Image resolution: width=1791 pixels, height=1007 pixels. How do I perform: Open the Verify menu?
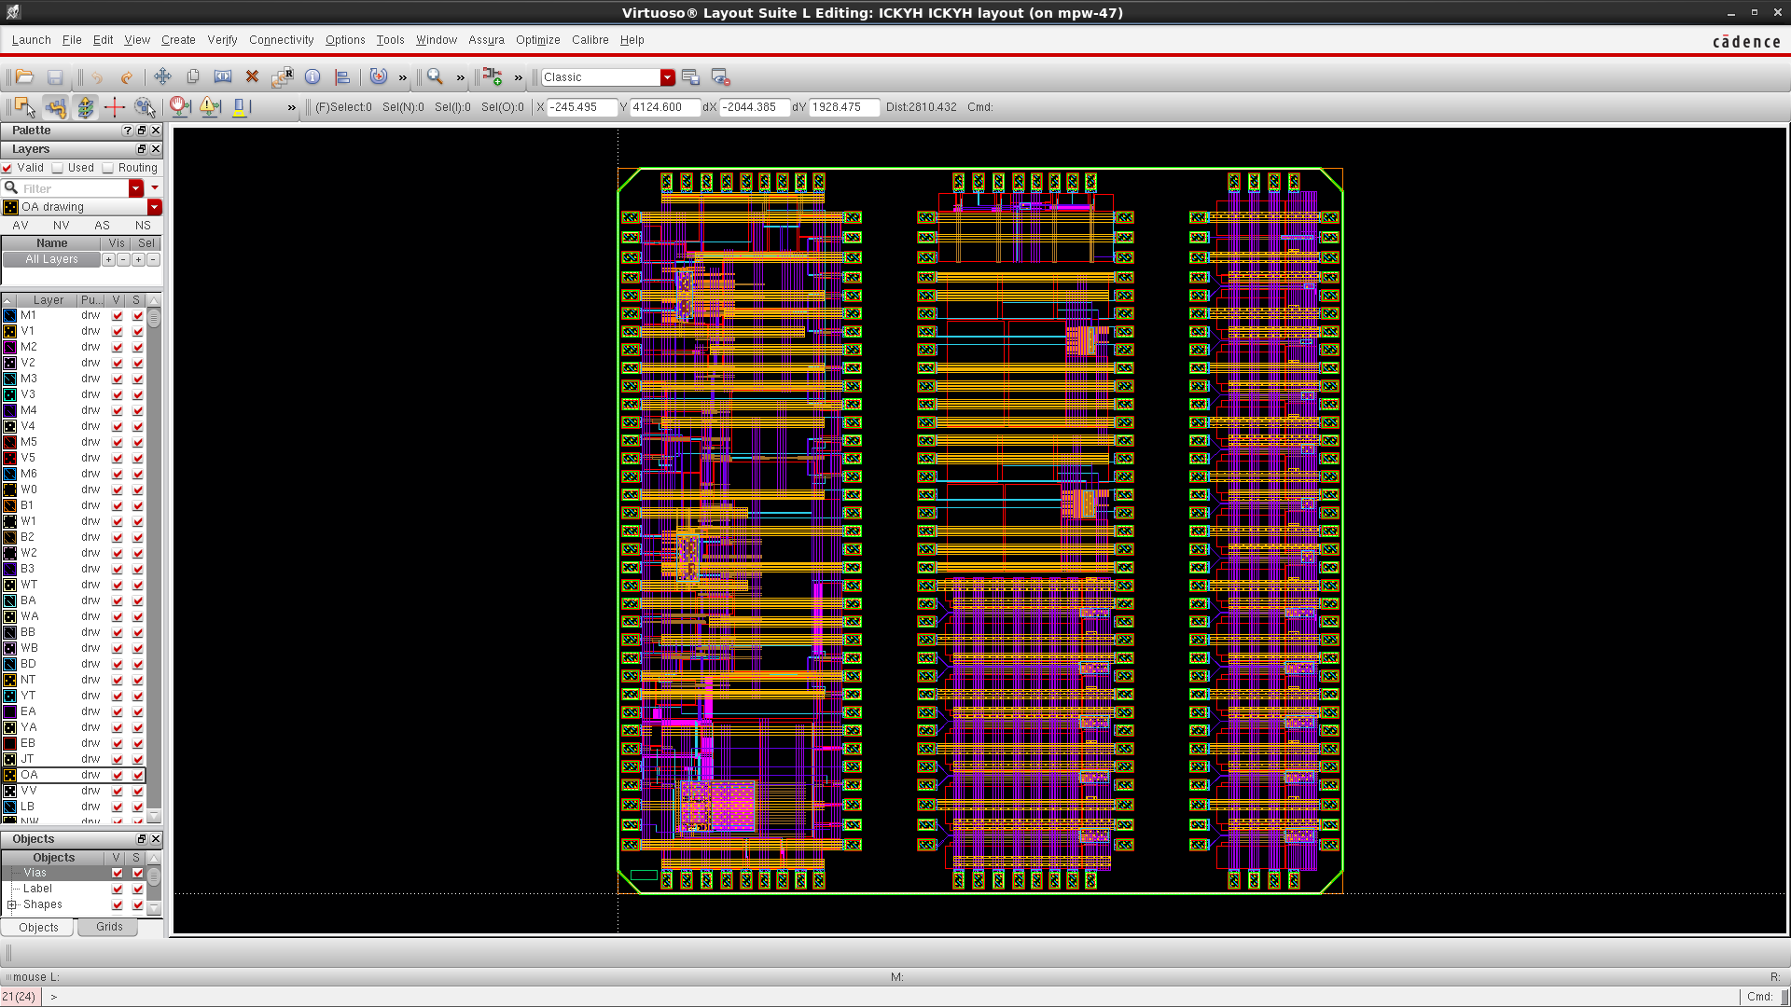tap(222, 40)
